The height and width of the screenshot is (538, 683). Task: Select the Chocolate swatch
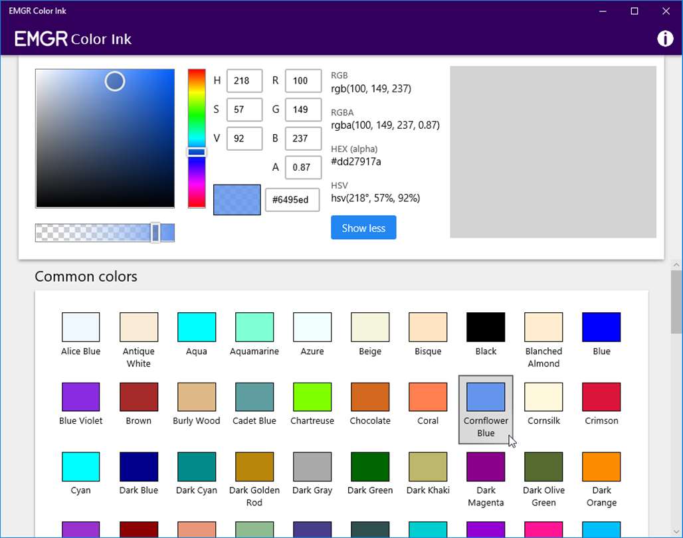pyautogui.click(x=370, y=397)
